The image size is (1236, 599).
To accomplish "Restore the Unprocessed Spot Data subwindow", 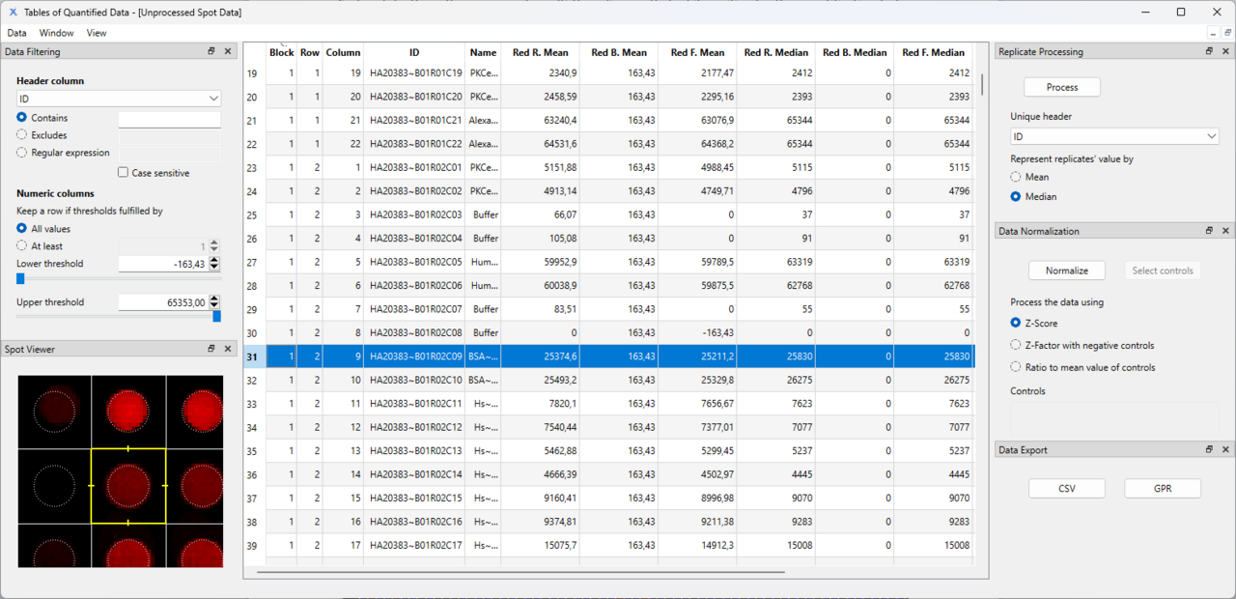I will (x=1227, y=32).
